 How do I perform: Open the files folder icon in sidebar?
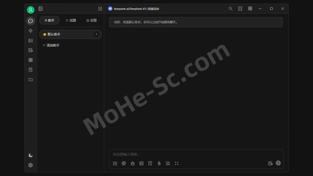31,80
